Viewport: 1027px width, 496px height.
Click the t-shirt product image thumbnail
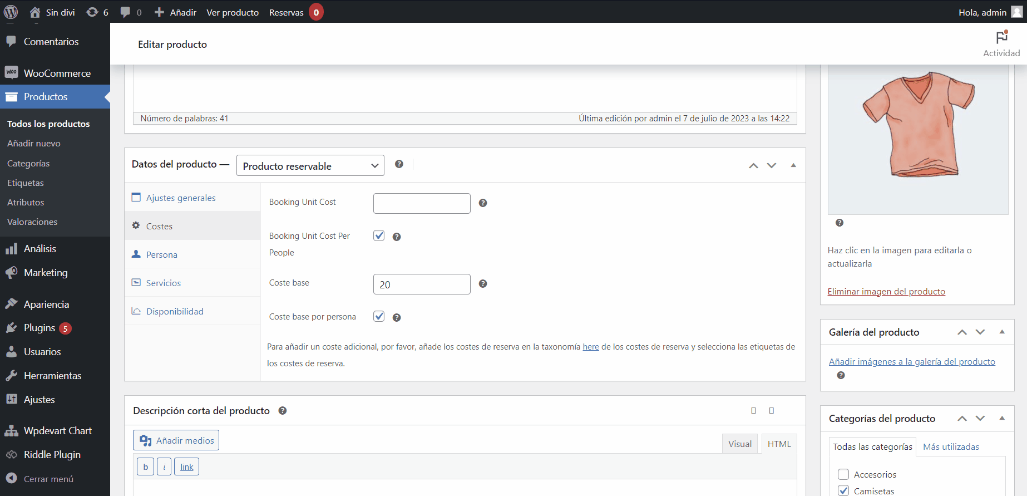917,125
